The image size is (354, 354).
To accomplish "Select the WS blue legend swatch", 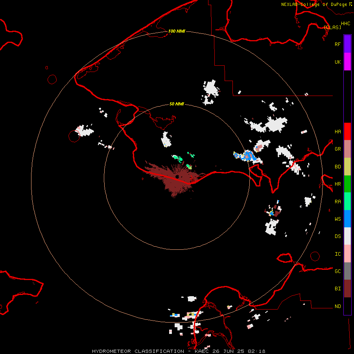I will coord(347,219).
